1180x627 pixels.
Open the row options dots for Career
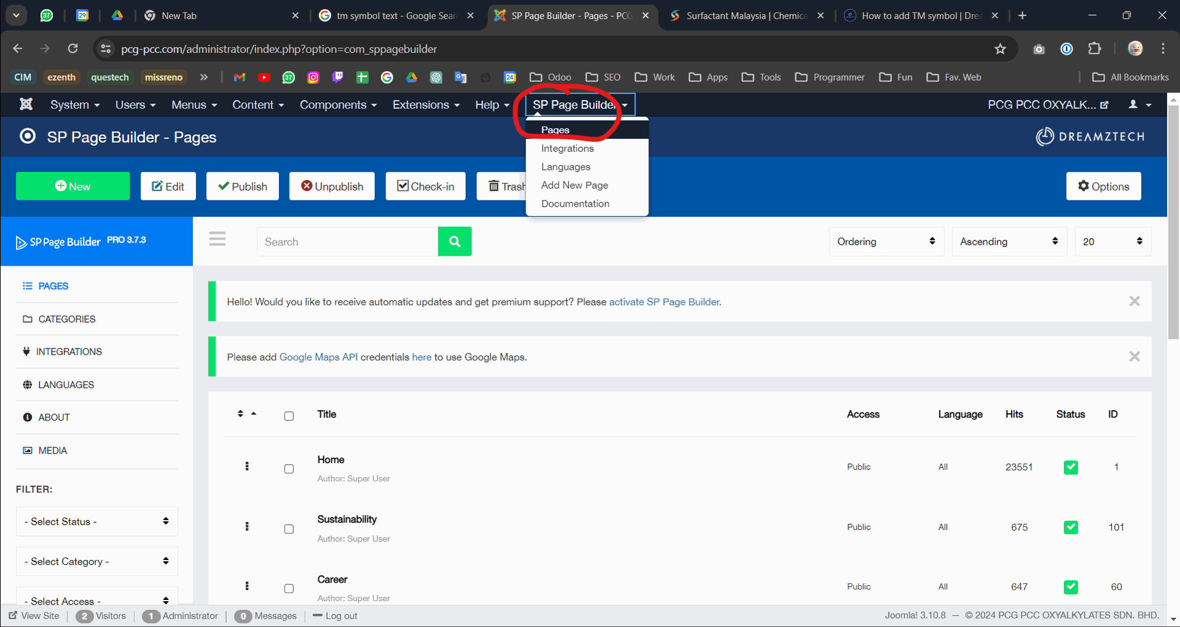(247, 586)
